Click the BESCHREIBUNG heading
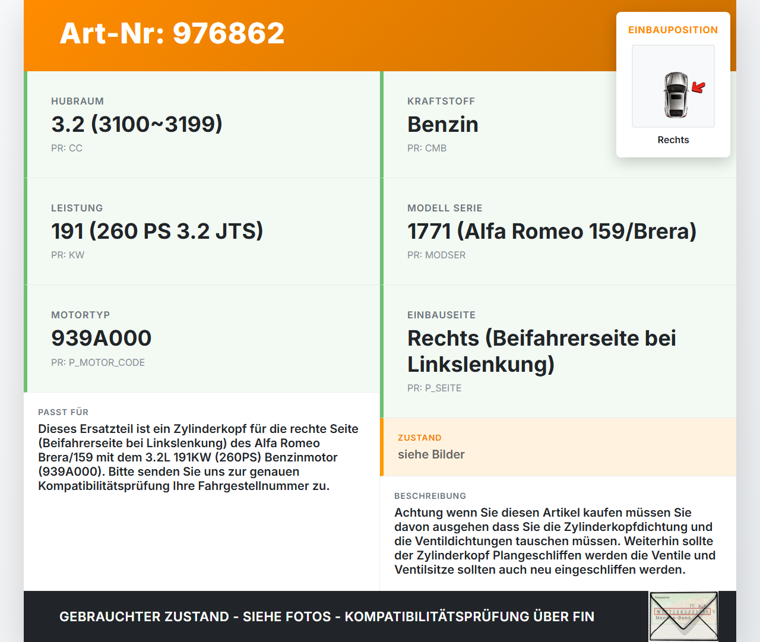The width and height of the screenshot is (760, 642). 430,496
